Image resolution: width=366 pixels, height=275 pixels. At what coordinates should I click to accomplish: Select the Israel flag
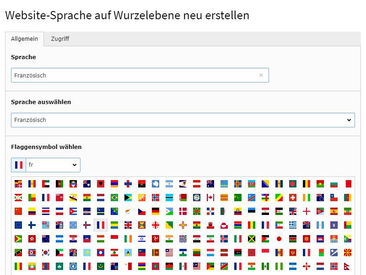click(x=142, y=239)
